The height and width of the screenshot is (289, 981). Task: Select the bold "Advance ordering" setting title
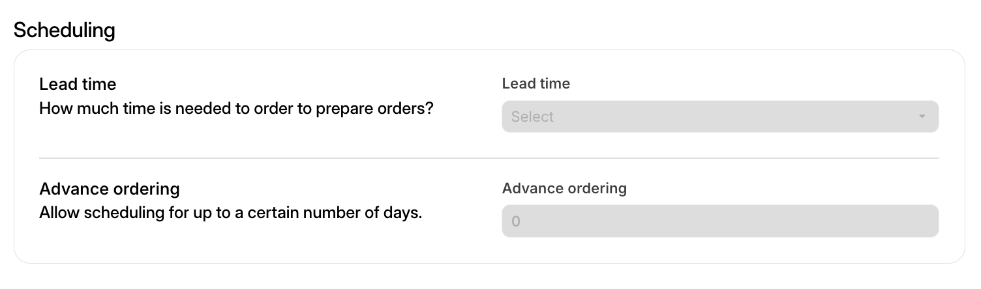click(x=109, y=189)
